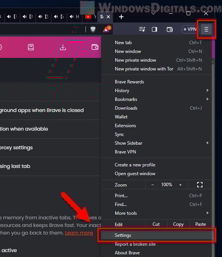Screen dimensions: 222x257
Task: Expand the History submenu
Action: (x=156, y=91)
